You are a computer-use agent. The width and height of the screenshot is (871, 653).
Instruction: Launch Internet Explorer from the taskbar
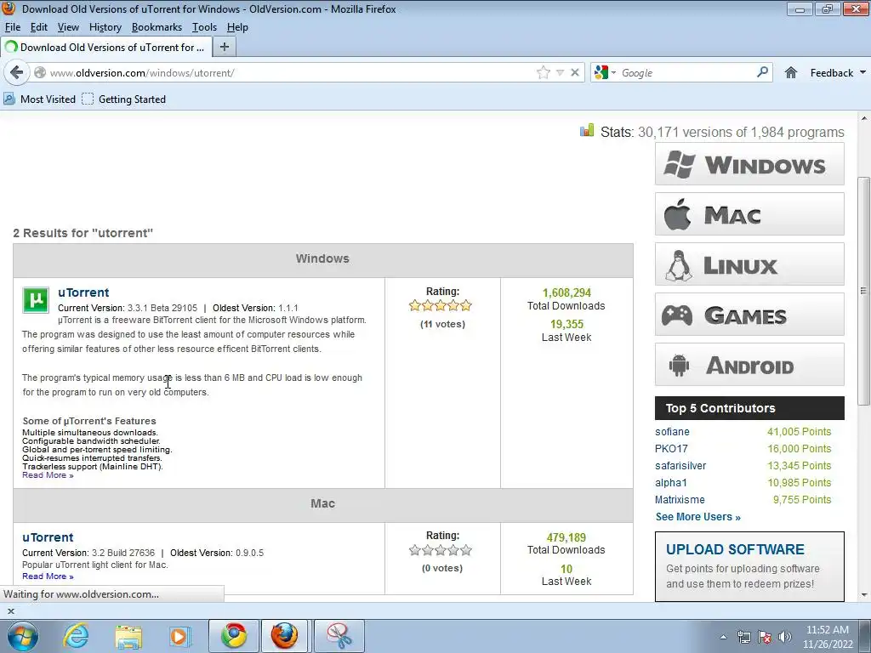(76, 636)
